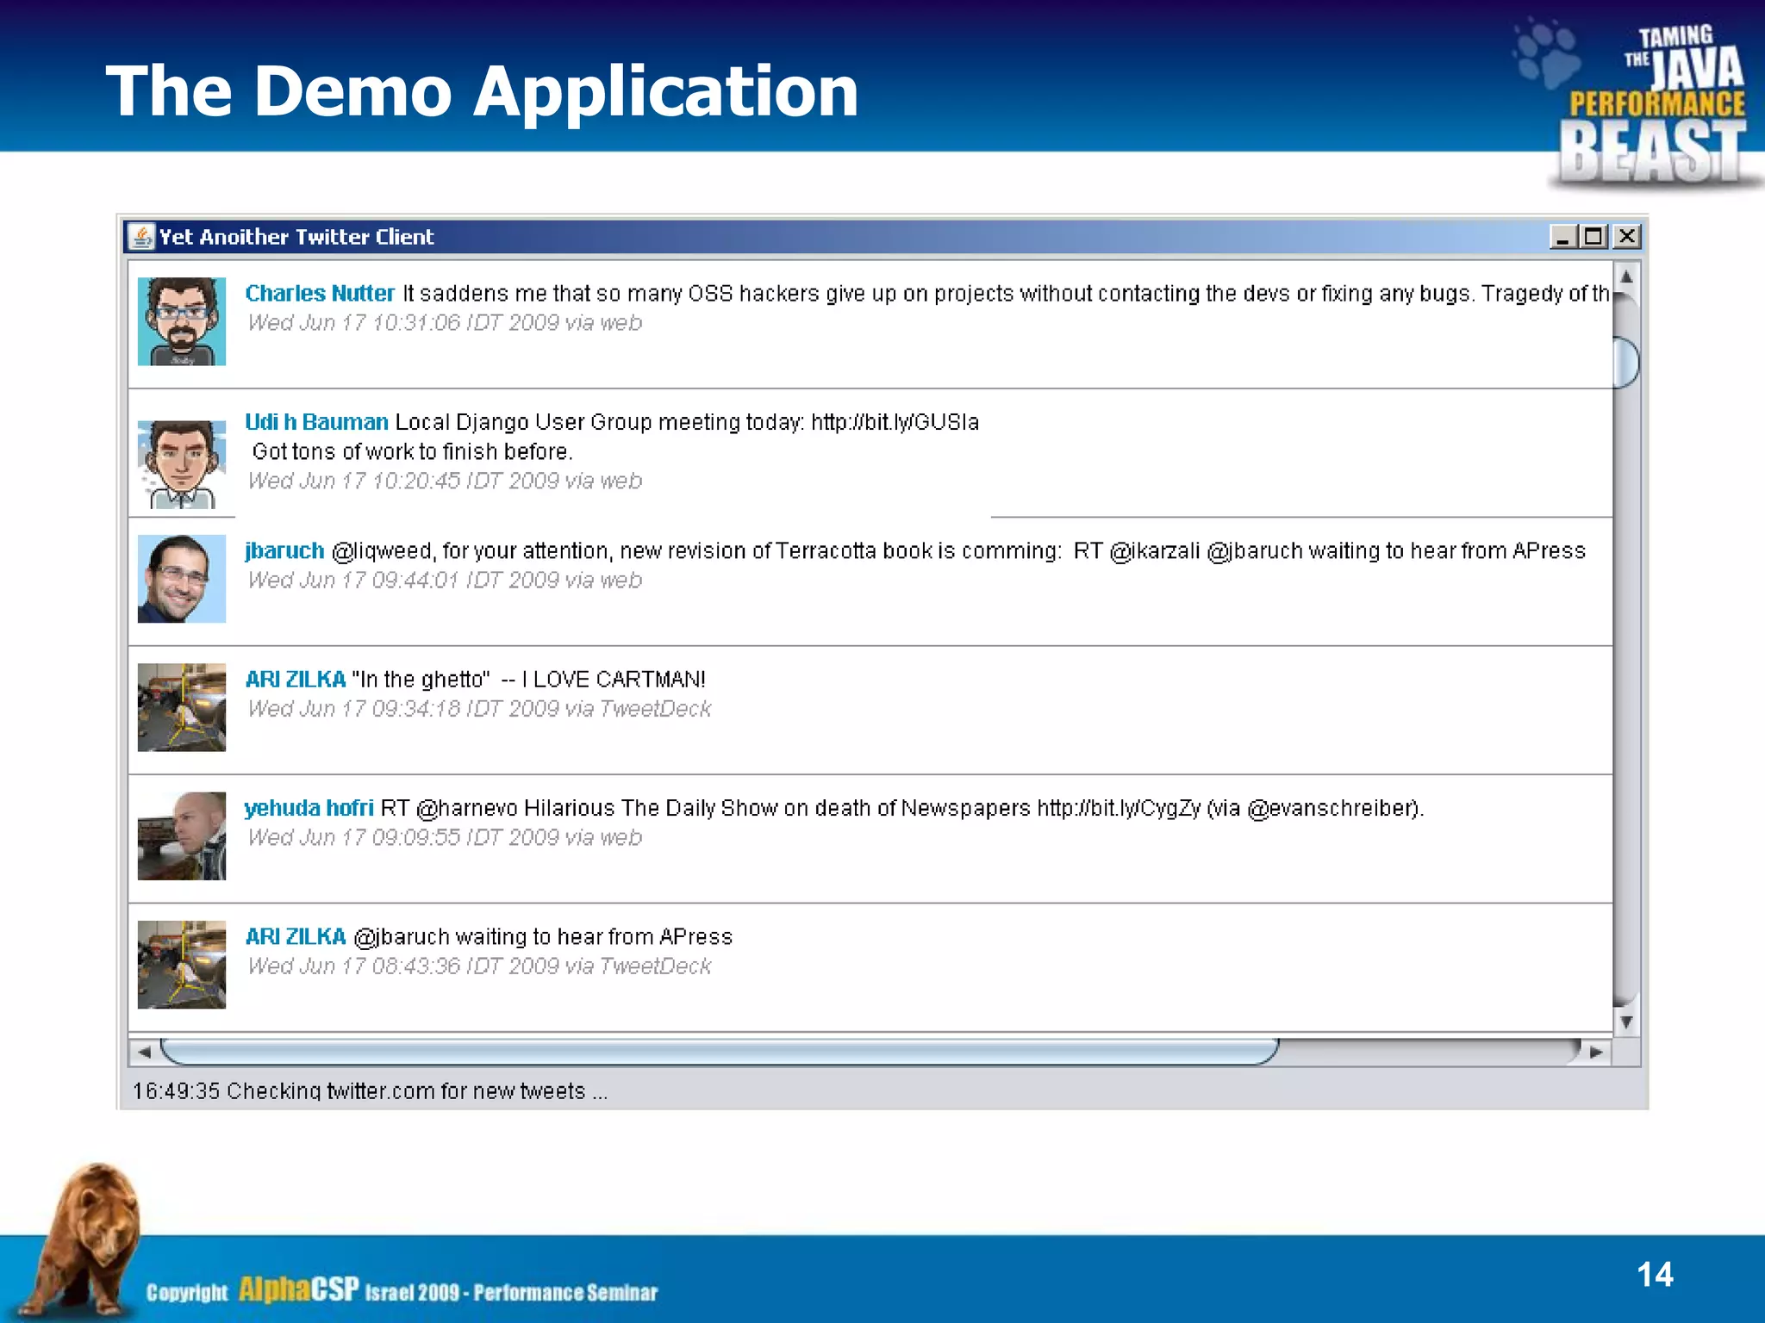This screenshot has width=1765, height=1323.
Task: Open jbaruch's profile photo
Action: click(182, 579)
